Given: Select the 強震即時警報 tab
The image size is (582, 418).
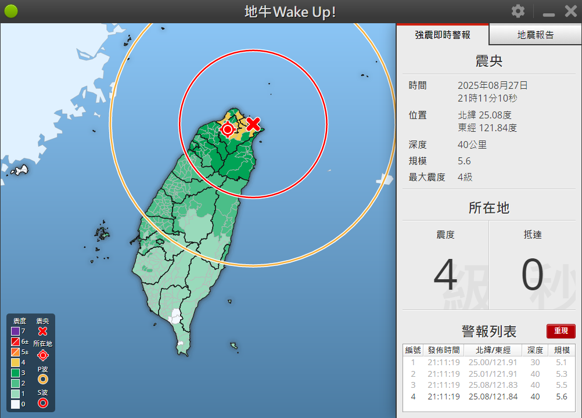Looking at the screenshot, I should [443, 35].
